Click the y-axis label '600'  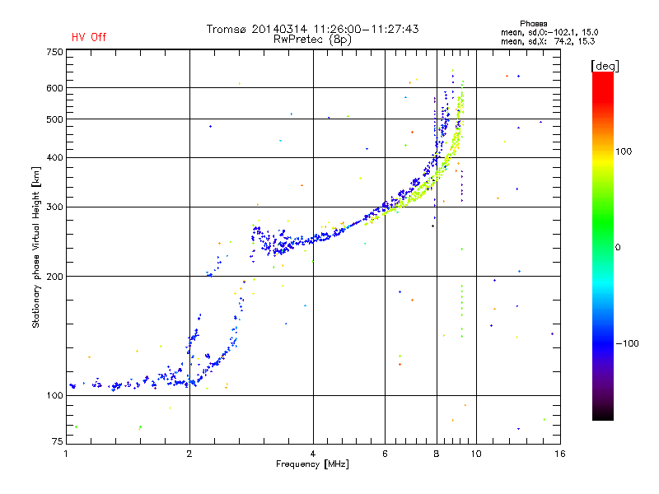pyautogui.click(x=54, y=88)
